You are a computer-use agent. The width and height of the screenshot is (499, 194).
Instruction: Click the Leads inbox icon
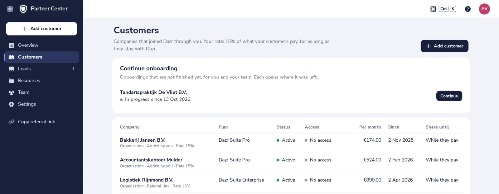pyautogui.click(x=12, y=69)
